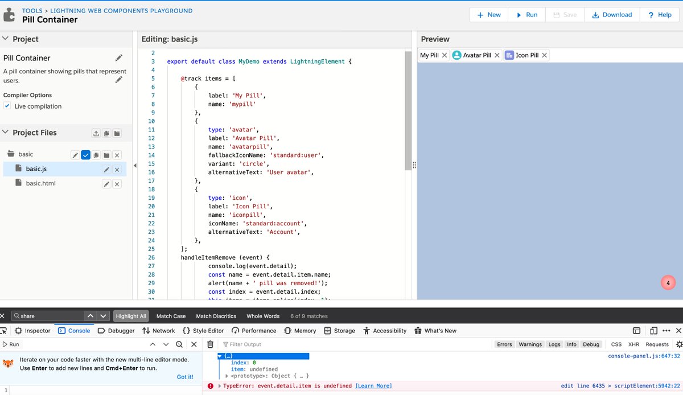Toggle the Live compilation checkbox
The image size is (683, 395).
7,106
